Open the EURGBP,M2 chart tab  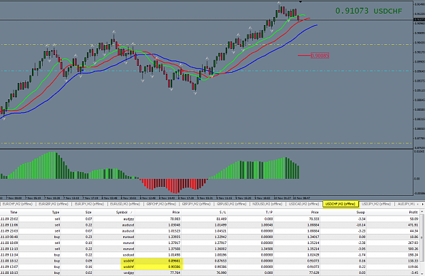coord(53,204)
